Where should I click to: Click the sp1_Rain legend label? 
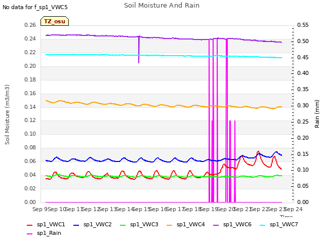(49, 233)
